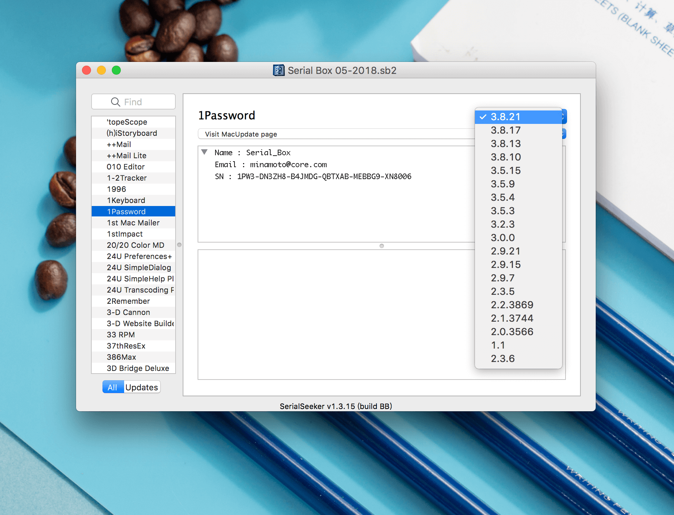Screen dimensions: 674x515
Task: Select version 2.2.3869 entry
Action: 518,305
